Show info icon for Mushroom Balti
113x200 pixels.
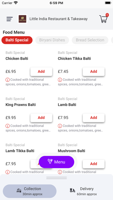(x=60, y=172)
